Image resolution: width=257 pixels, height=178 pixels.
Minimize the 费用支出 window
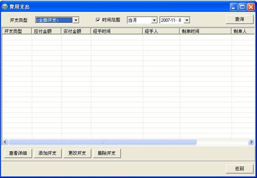(234, 7)
